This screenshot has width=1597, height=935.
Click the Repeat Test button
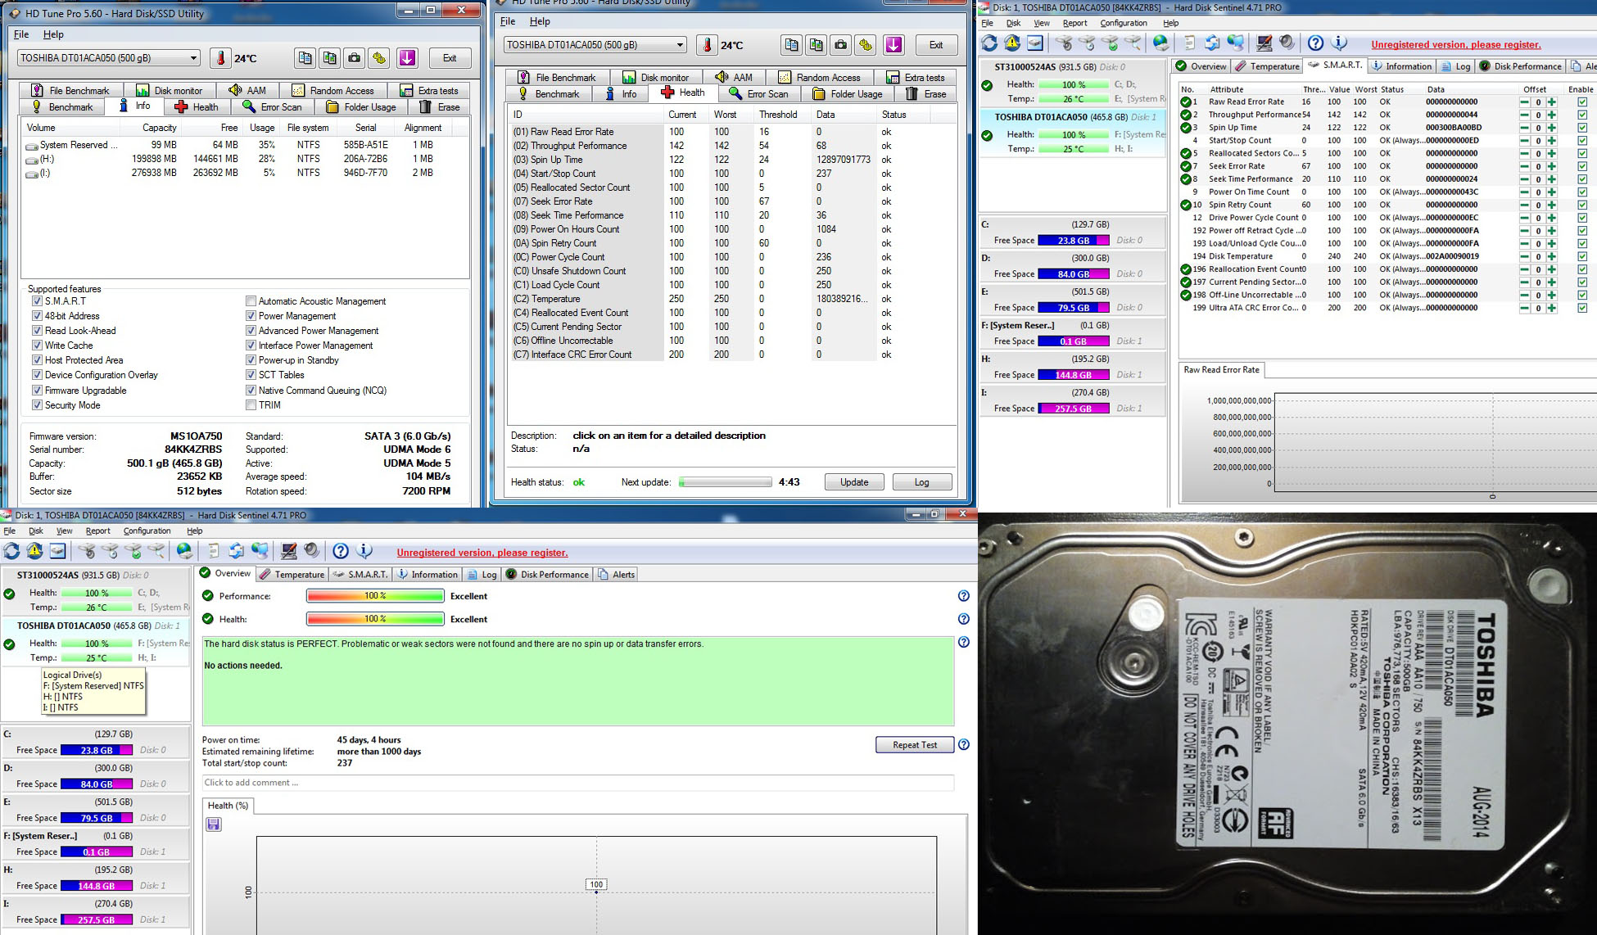point(914,745)
